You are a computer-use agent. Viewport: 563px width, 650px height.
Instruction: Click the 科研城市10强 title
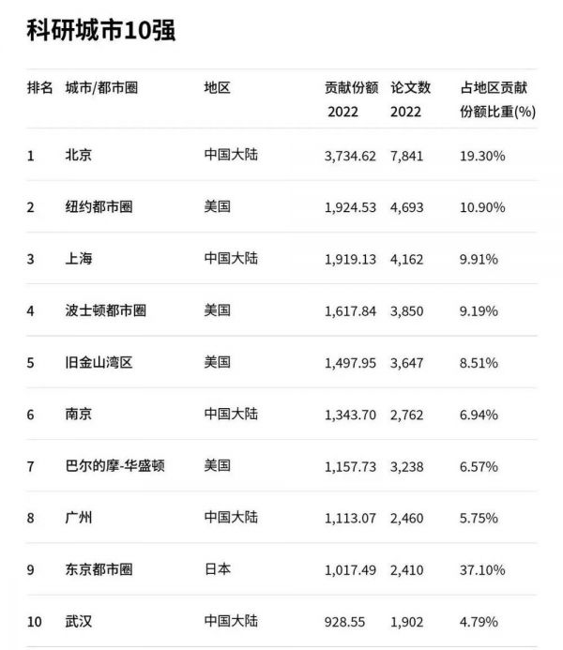[x=102, y=31]
